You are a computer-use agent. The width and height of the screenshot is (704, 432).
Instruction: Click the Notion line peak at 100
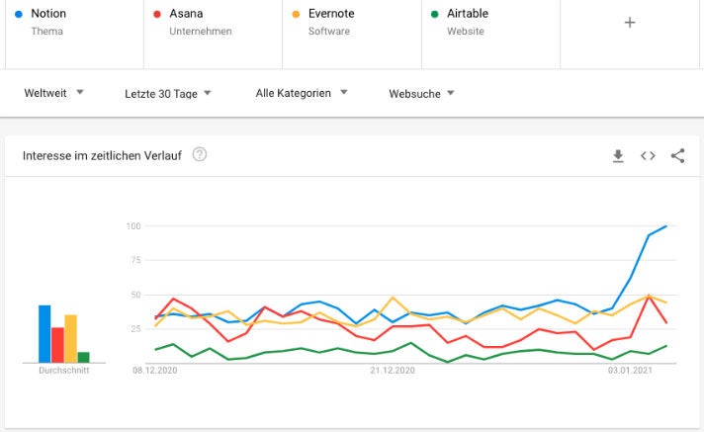(x=666, y=226)
